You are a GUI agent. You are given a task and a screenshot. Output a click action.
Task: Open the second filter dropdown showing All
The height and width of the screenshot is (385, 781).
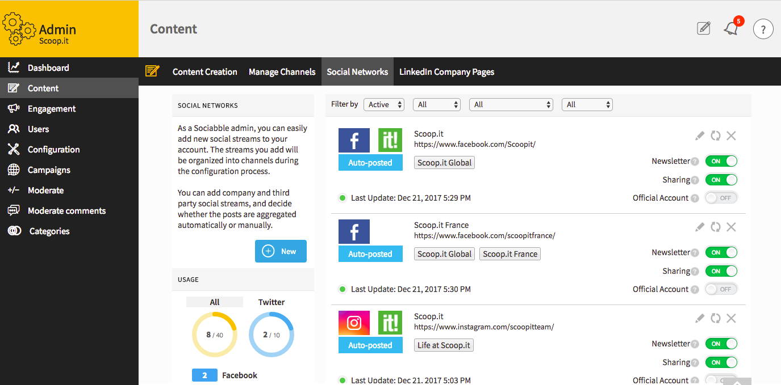pos(437,104)
